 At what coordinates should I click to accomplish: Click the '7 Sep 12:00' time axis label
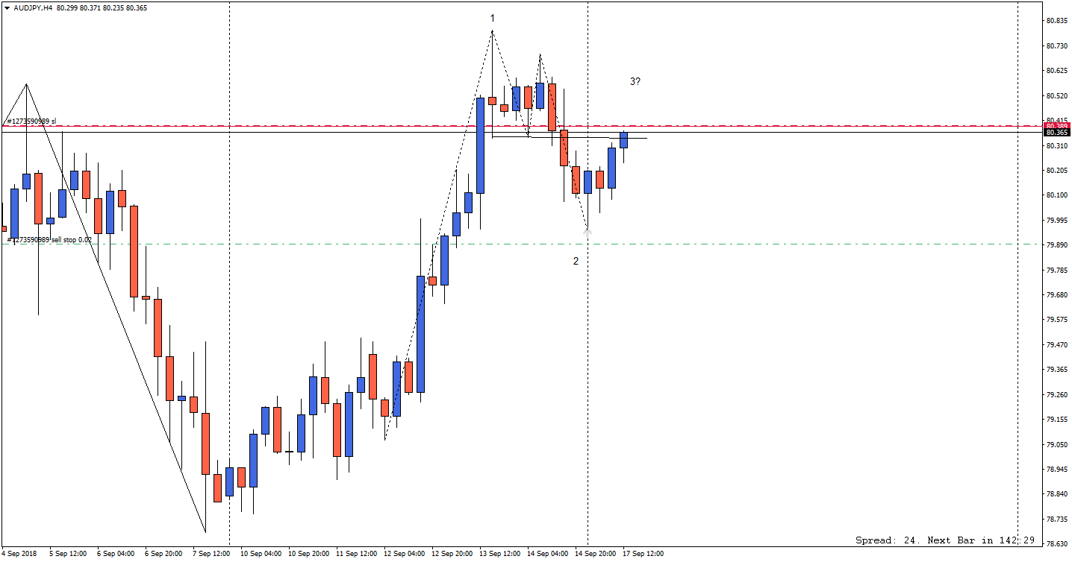211,554
